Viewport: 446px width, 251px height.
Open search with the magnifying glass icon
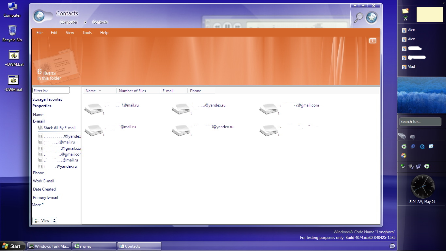click(x=358, y=17)
